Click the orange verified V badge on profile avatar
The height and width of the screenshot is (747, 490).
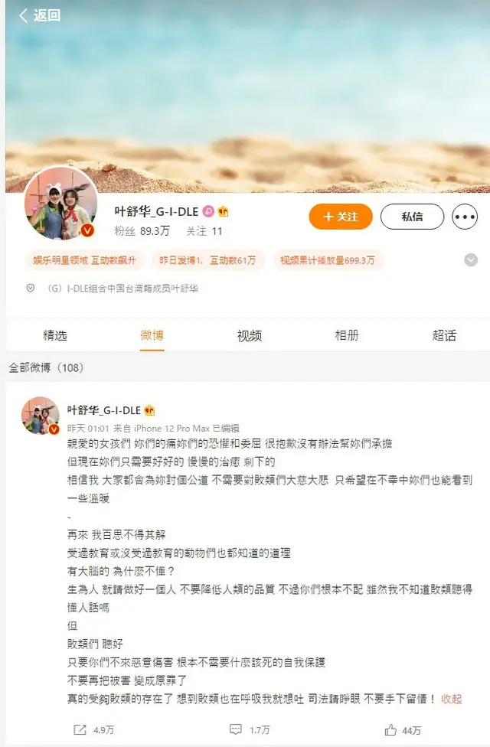[87, 230]
